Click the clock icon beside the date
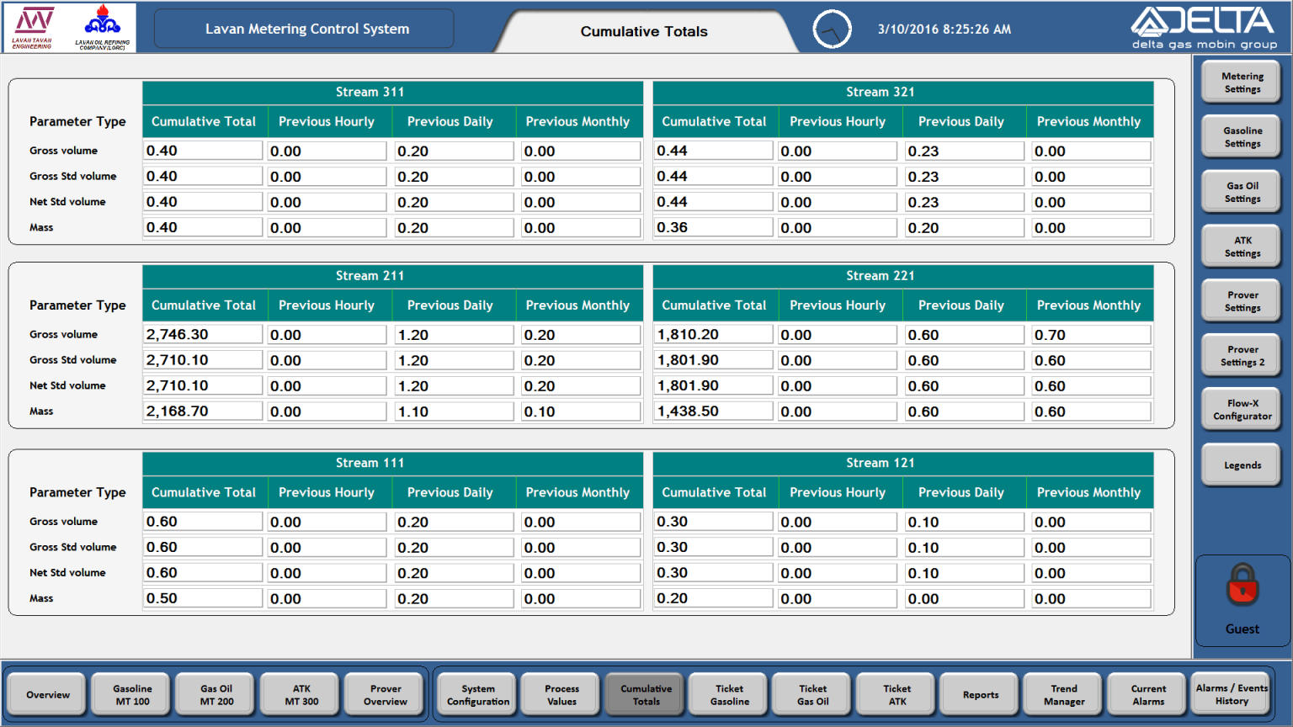This screenshot has height=727, width=1293. [832, 28]
